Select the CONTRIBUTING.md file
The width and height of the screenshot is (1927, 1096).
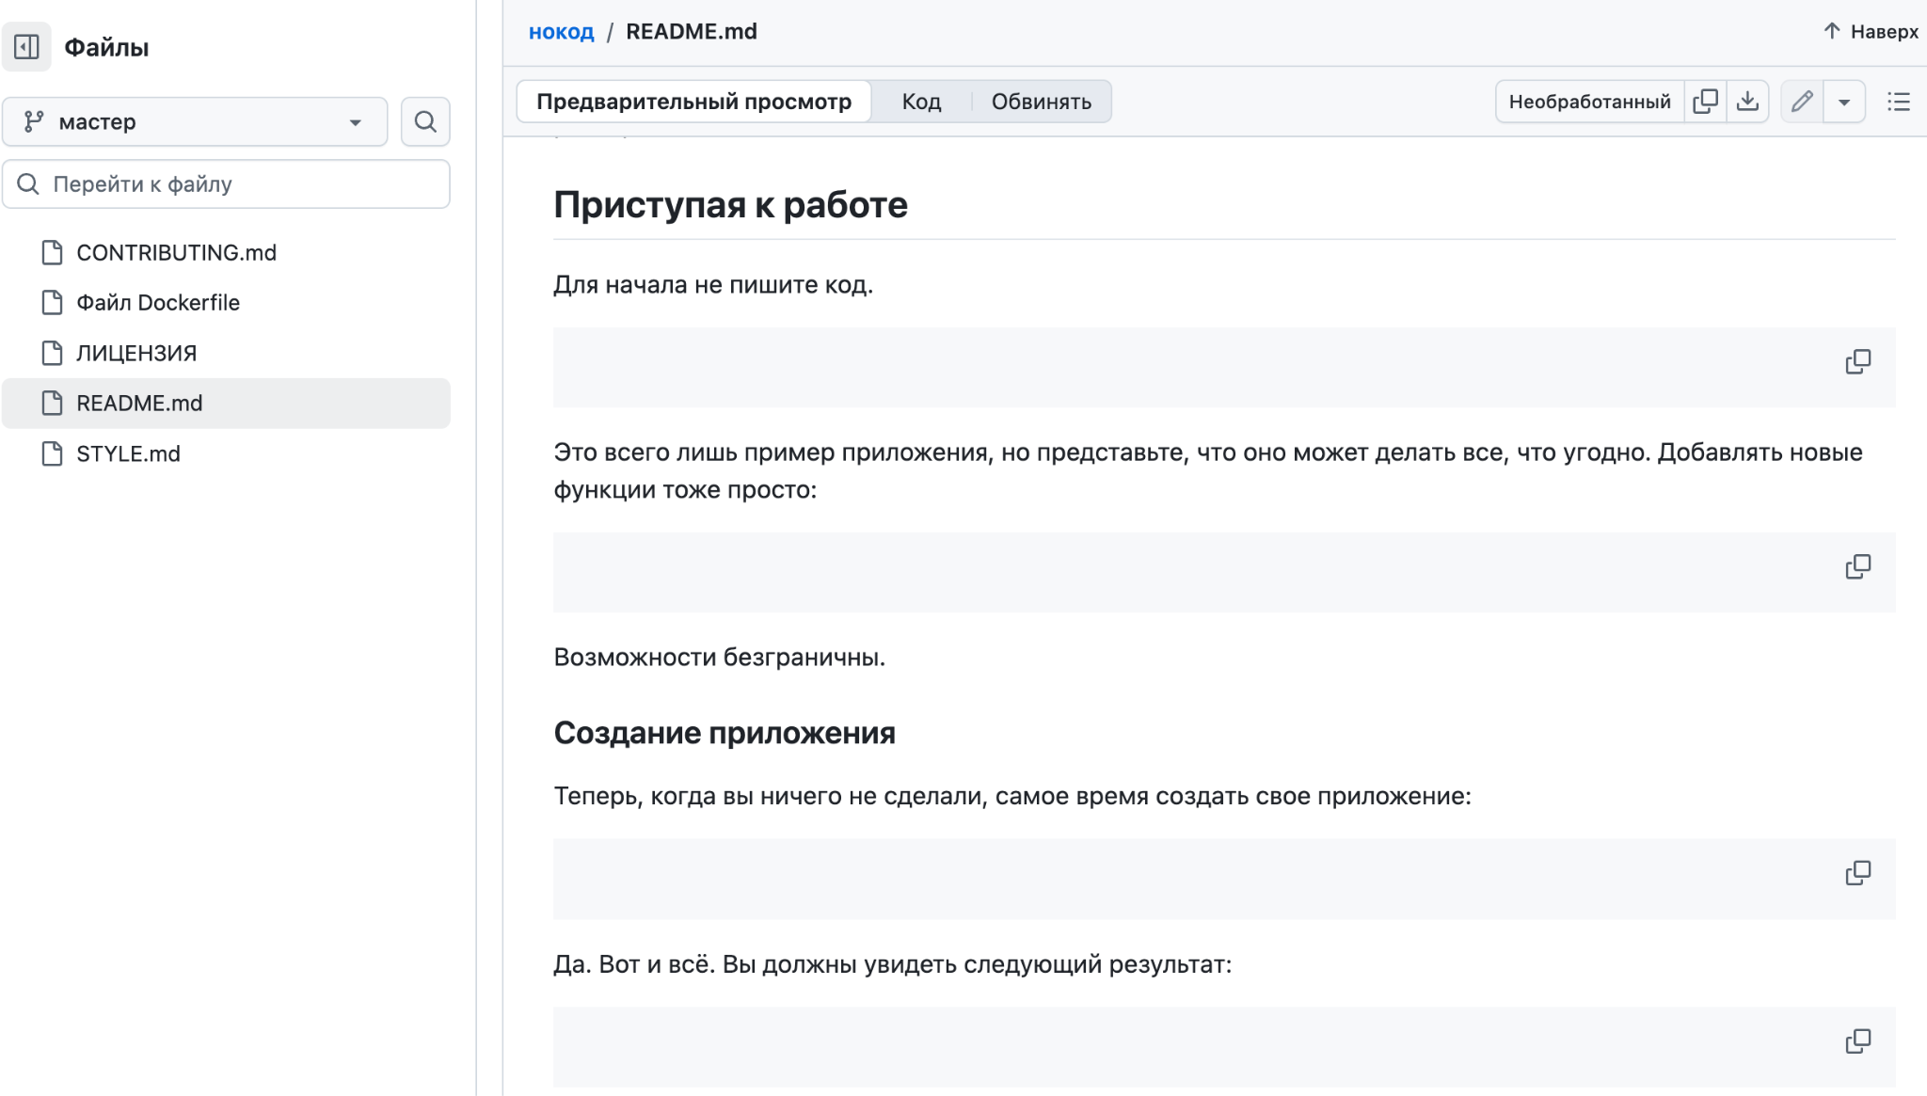point(176,252)
